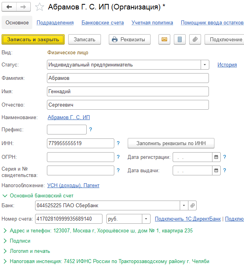Click the Записать button
Screen dimensions: 244x267
(84, 39)
